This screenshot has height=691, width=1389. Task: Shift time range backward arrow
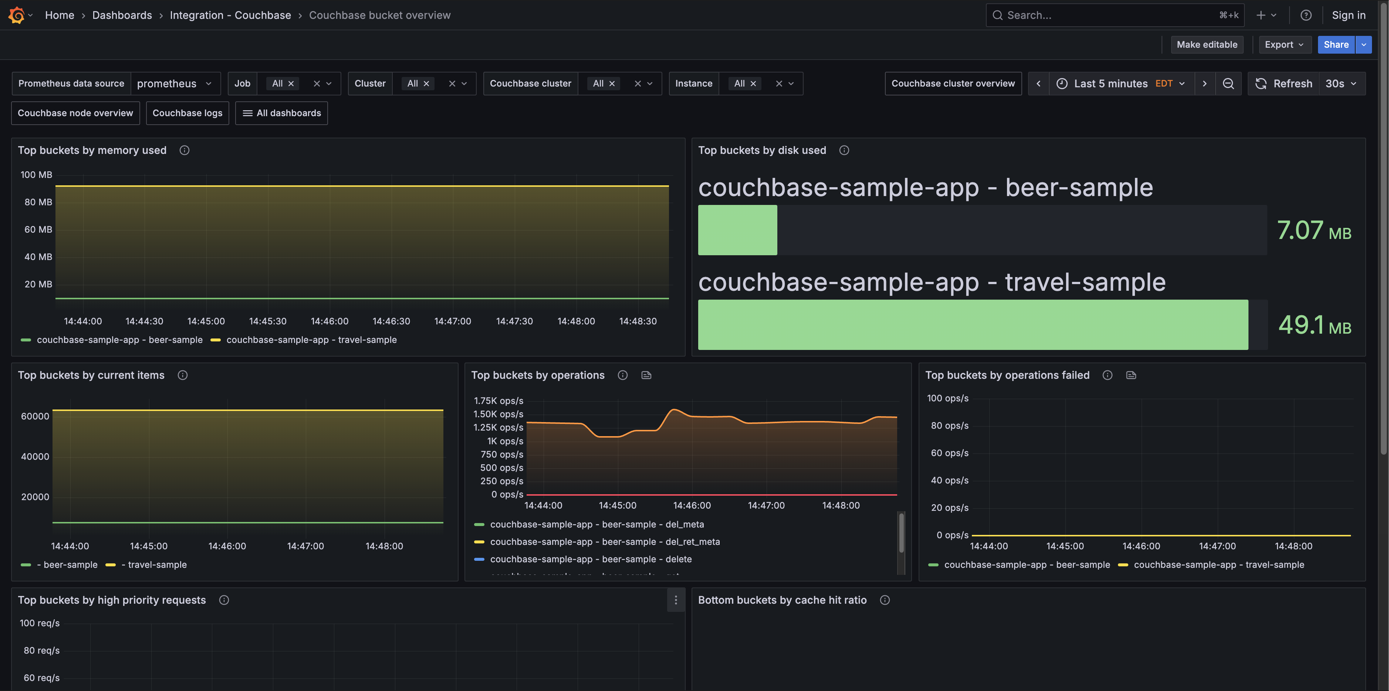click(x=1038, y=84)
